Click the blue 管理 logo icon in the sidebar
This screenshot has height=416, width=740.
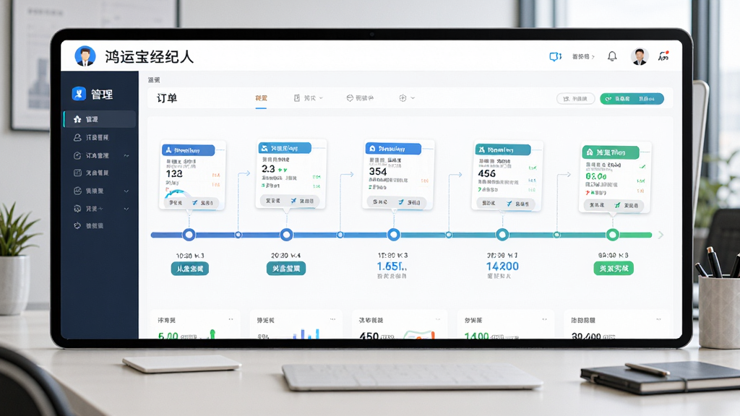[79, 94]
